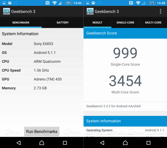The image size is (167, 148).
Task: Tap Home navigation button on left screen
Action: click(42, 143)
